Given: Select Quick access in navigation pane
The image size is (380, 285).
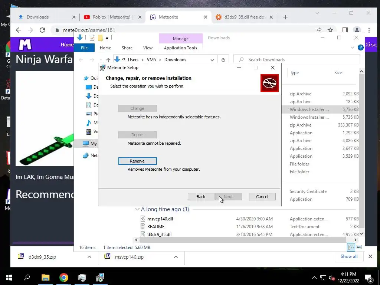Looking at the screenshot, I should (91, 78).
